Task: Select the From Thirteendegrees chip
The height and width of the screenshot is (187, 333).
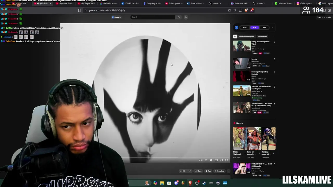Action: tap(247, 36)
